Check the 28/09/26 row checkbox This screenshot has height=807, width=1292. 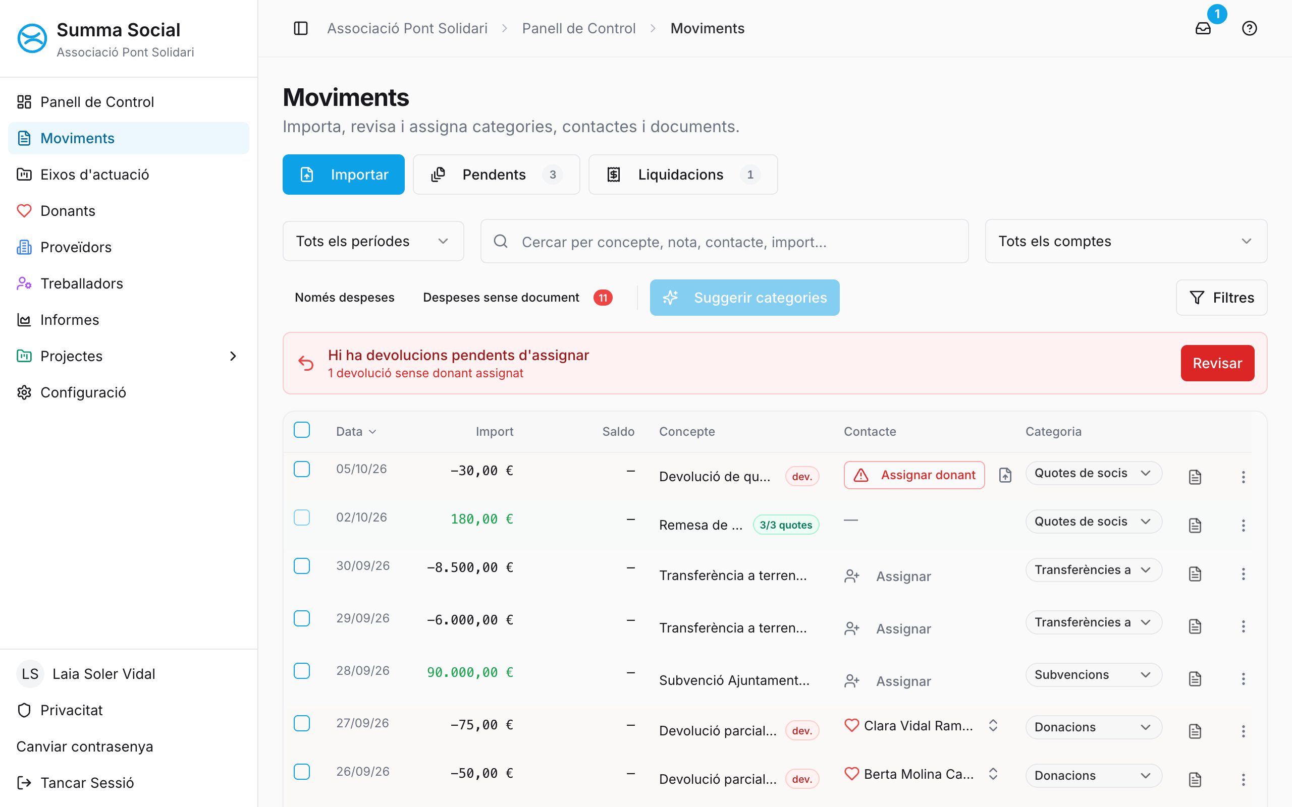tap(302, 671)
